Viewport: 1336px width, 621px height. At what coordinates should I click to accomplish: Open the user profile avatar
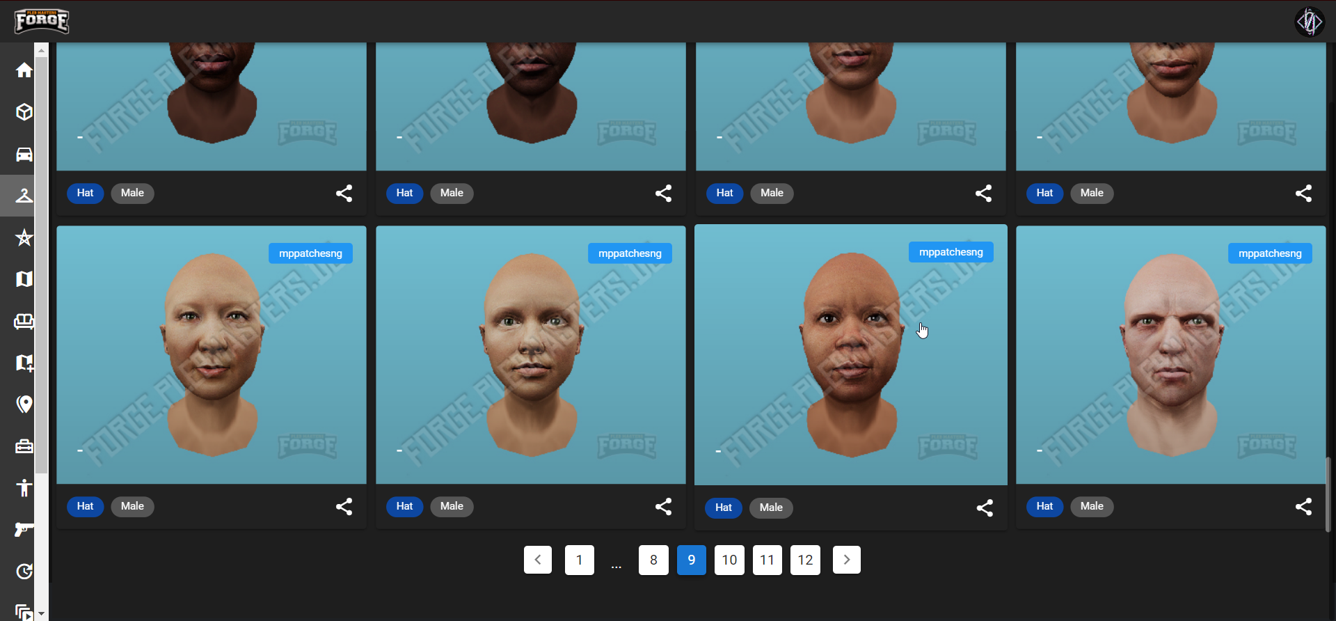(1309, 22)
